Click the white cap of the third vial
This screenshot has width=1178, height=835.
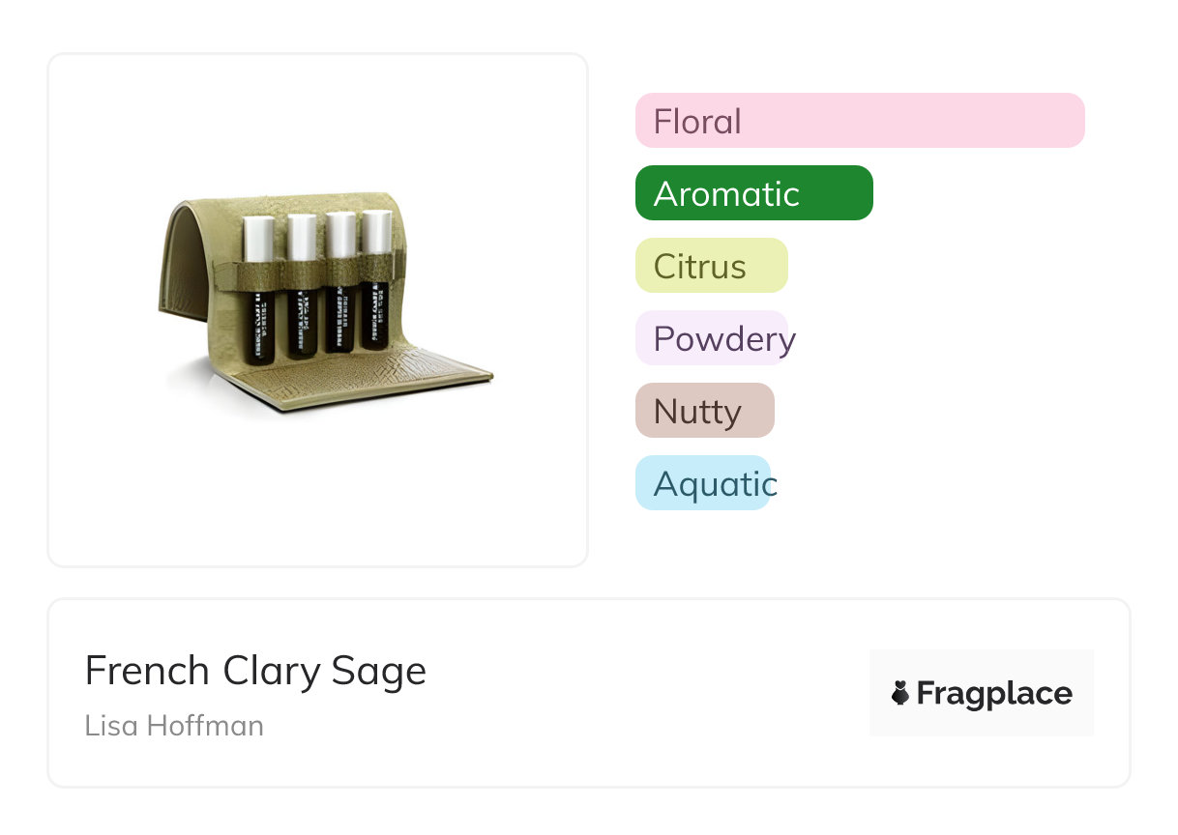(x=340, y=235)
